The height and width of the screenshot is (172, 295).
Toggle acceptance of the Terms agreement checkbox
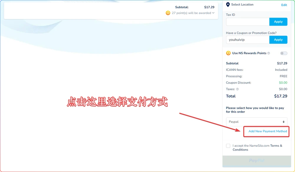(228, 146)
